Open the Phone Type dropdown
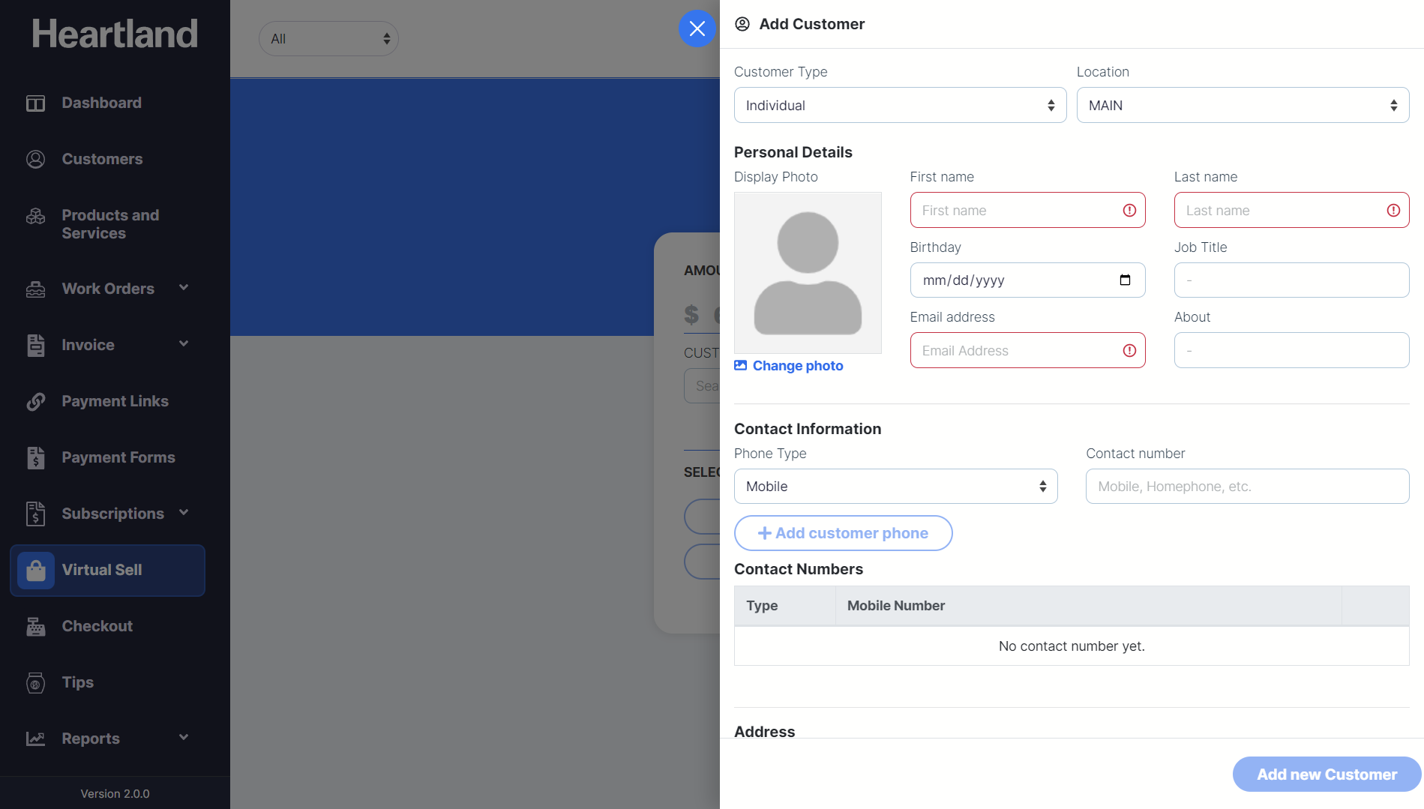Image resolution: width=1424 pixels, height=809 pixels. tap(895, 487)
